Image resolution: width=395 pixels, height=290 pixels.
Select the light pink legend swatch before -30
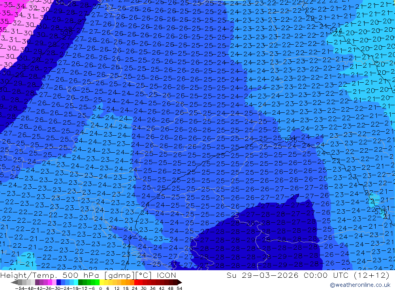[x=55, y=282]
